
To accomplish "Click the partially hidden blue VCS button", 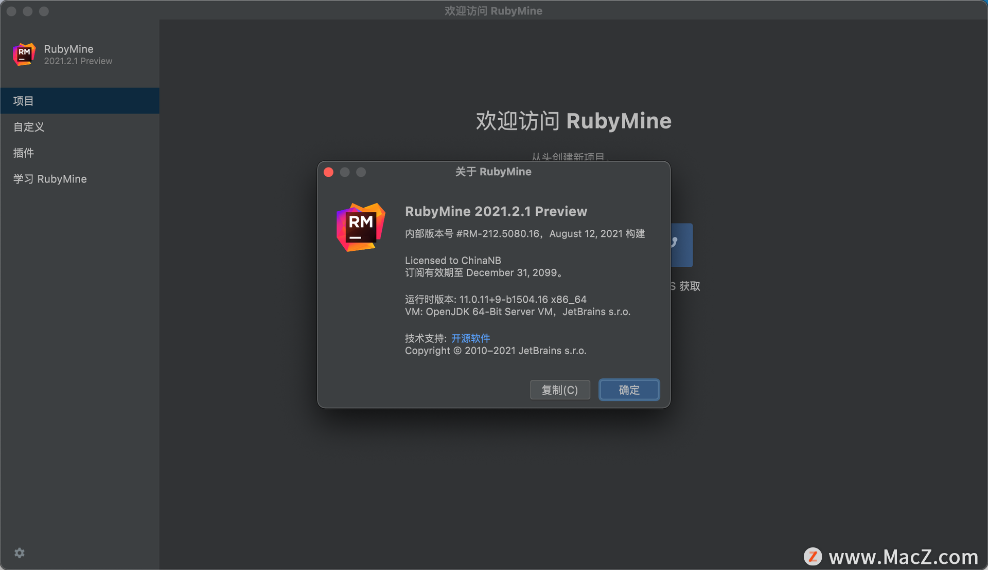I will (681, 245).
